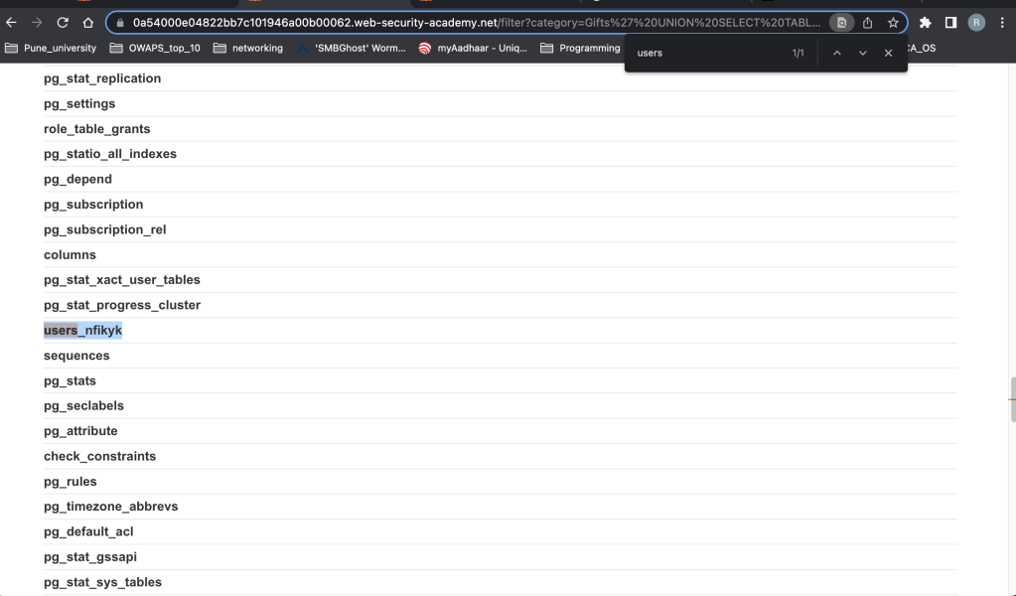Open the Pune_university bookmarks folder

point(52,48)
